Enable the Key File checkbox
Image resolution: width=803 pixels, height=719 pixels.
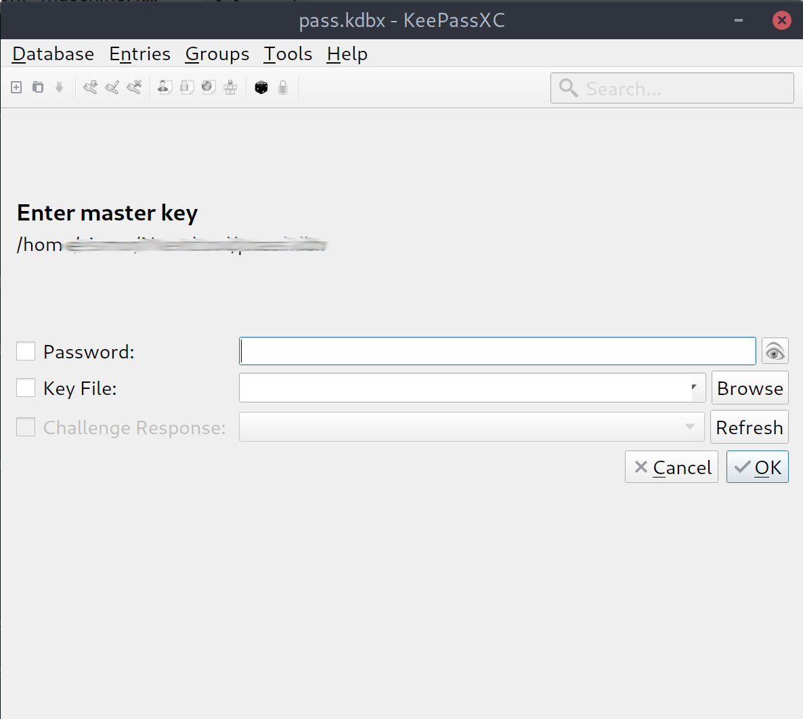(26, 388)
